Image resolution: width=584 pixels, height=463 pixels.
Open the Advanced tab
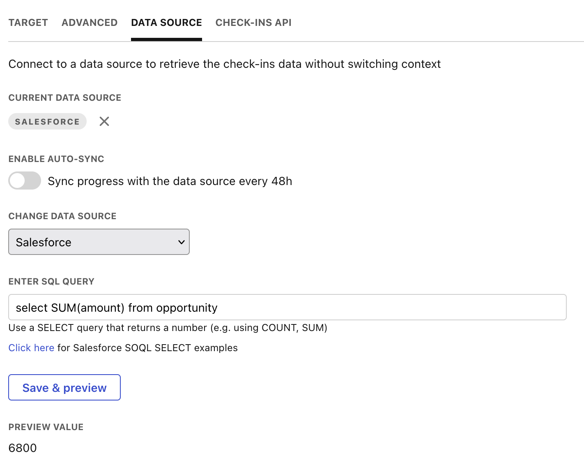(90, 23)
